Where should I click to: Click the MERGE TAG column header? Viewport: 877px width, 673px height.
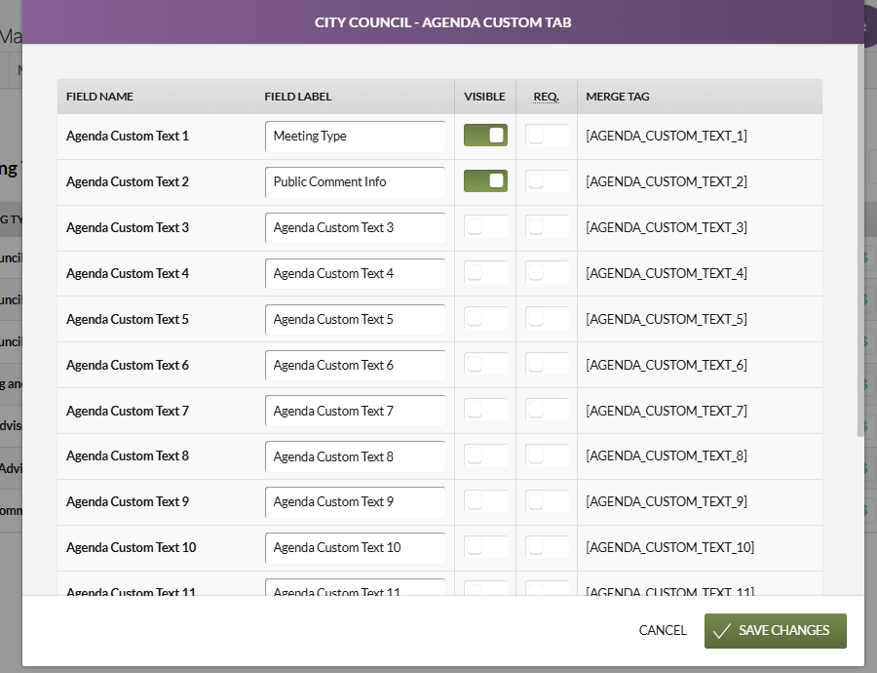pos(618,97)
